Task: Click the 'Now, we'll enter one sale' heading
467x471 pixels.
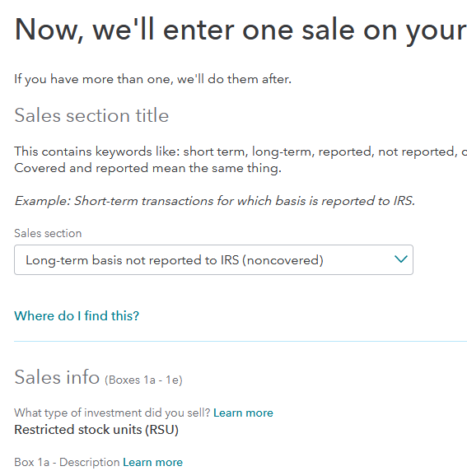Action: pos(241,30)
